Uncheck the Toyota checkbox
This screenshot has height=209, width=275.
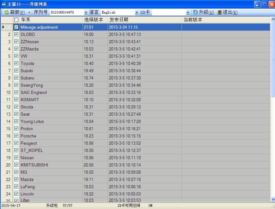[16, 63]
